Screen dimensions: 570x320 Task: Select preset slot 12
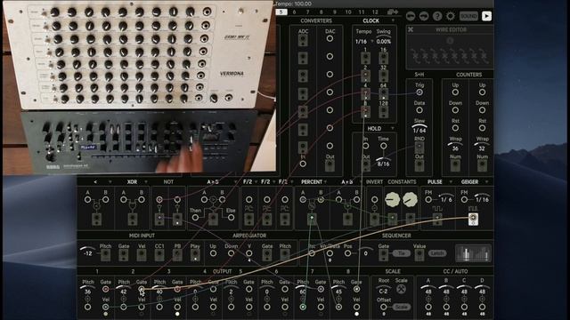(x=375, y=12)
